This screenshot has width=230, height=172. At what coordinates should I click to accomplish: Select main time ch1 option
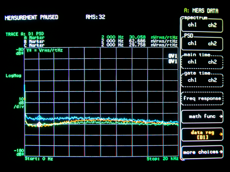(x=192, y=62)
